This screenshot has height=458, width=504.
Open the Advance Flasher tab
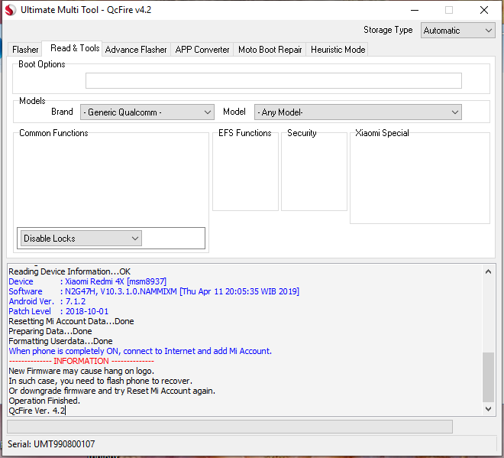[x=136, y=50]
